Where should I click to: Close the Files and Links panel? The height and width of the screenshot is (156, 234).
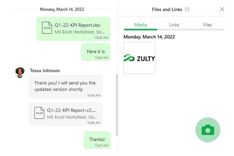point(222,9)
